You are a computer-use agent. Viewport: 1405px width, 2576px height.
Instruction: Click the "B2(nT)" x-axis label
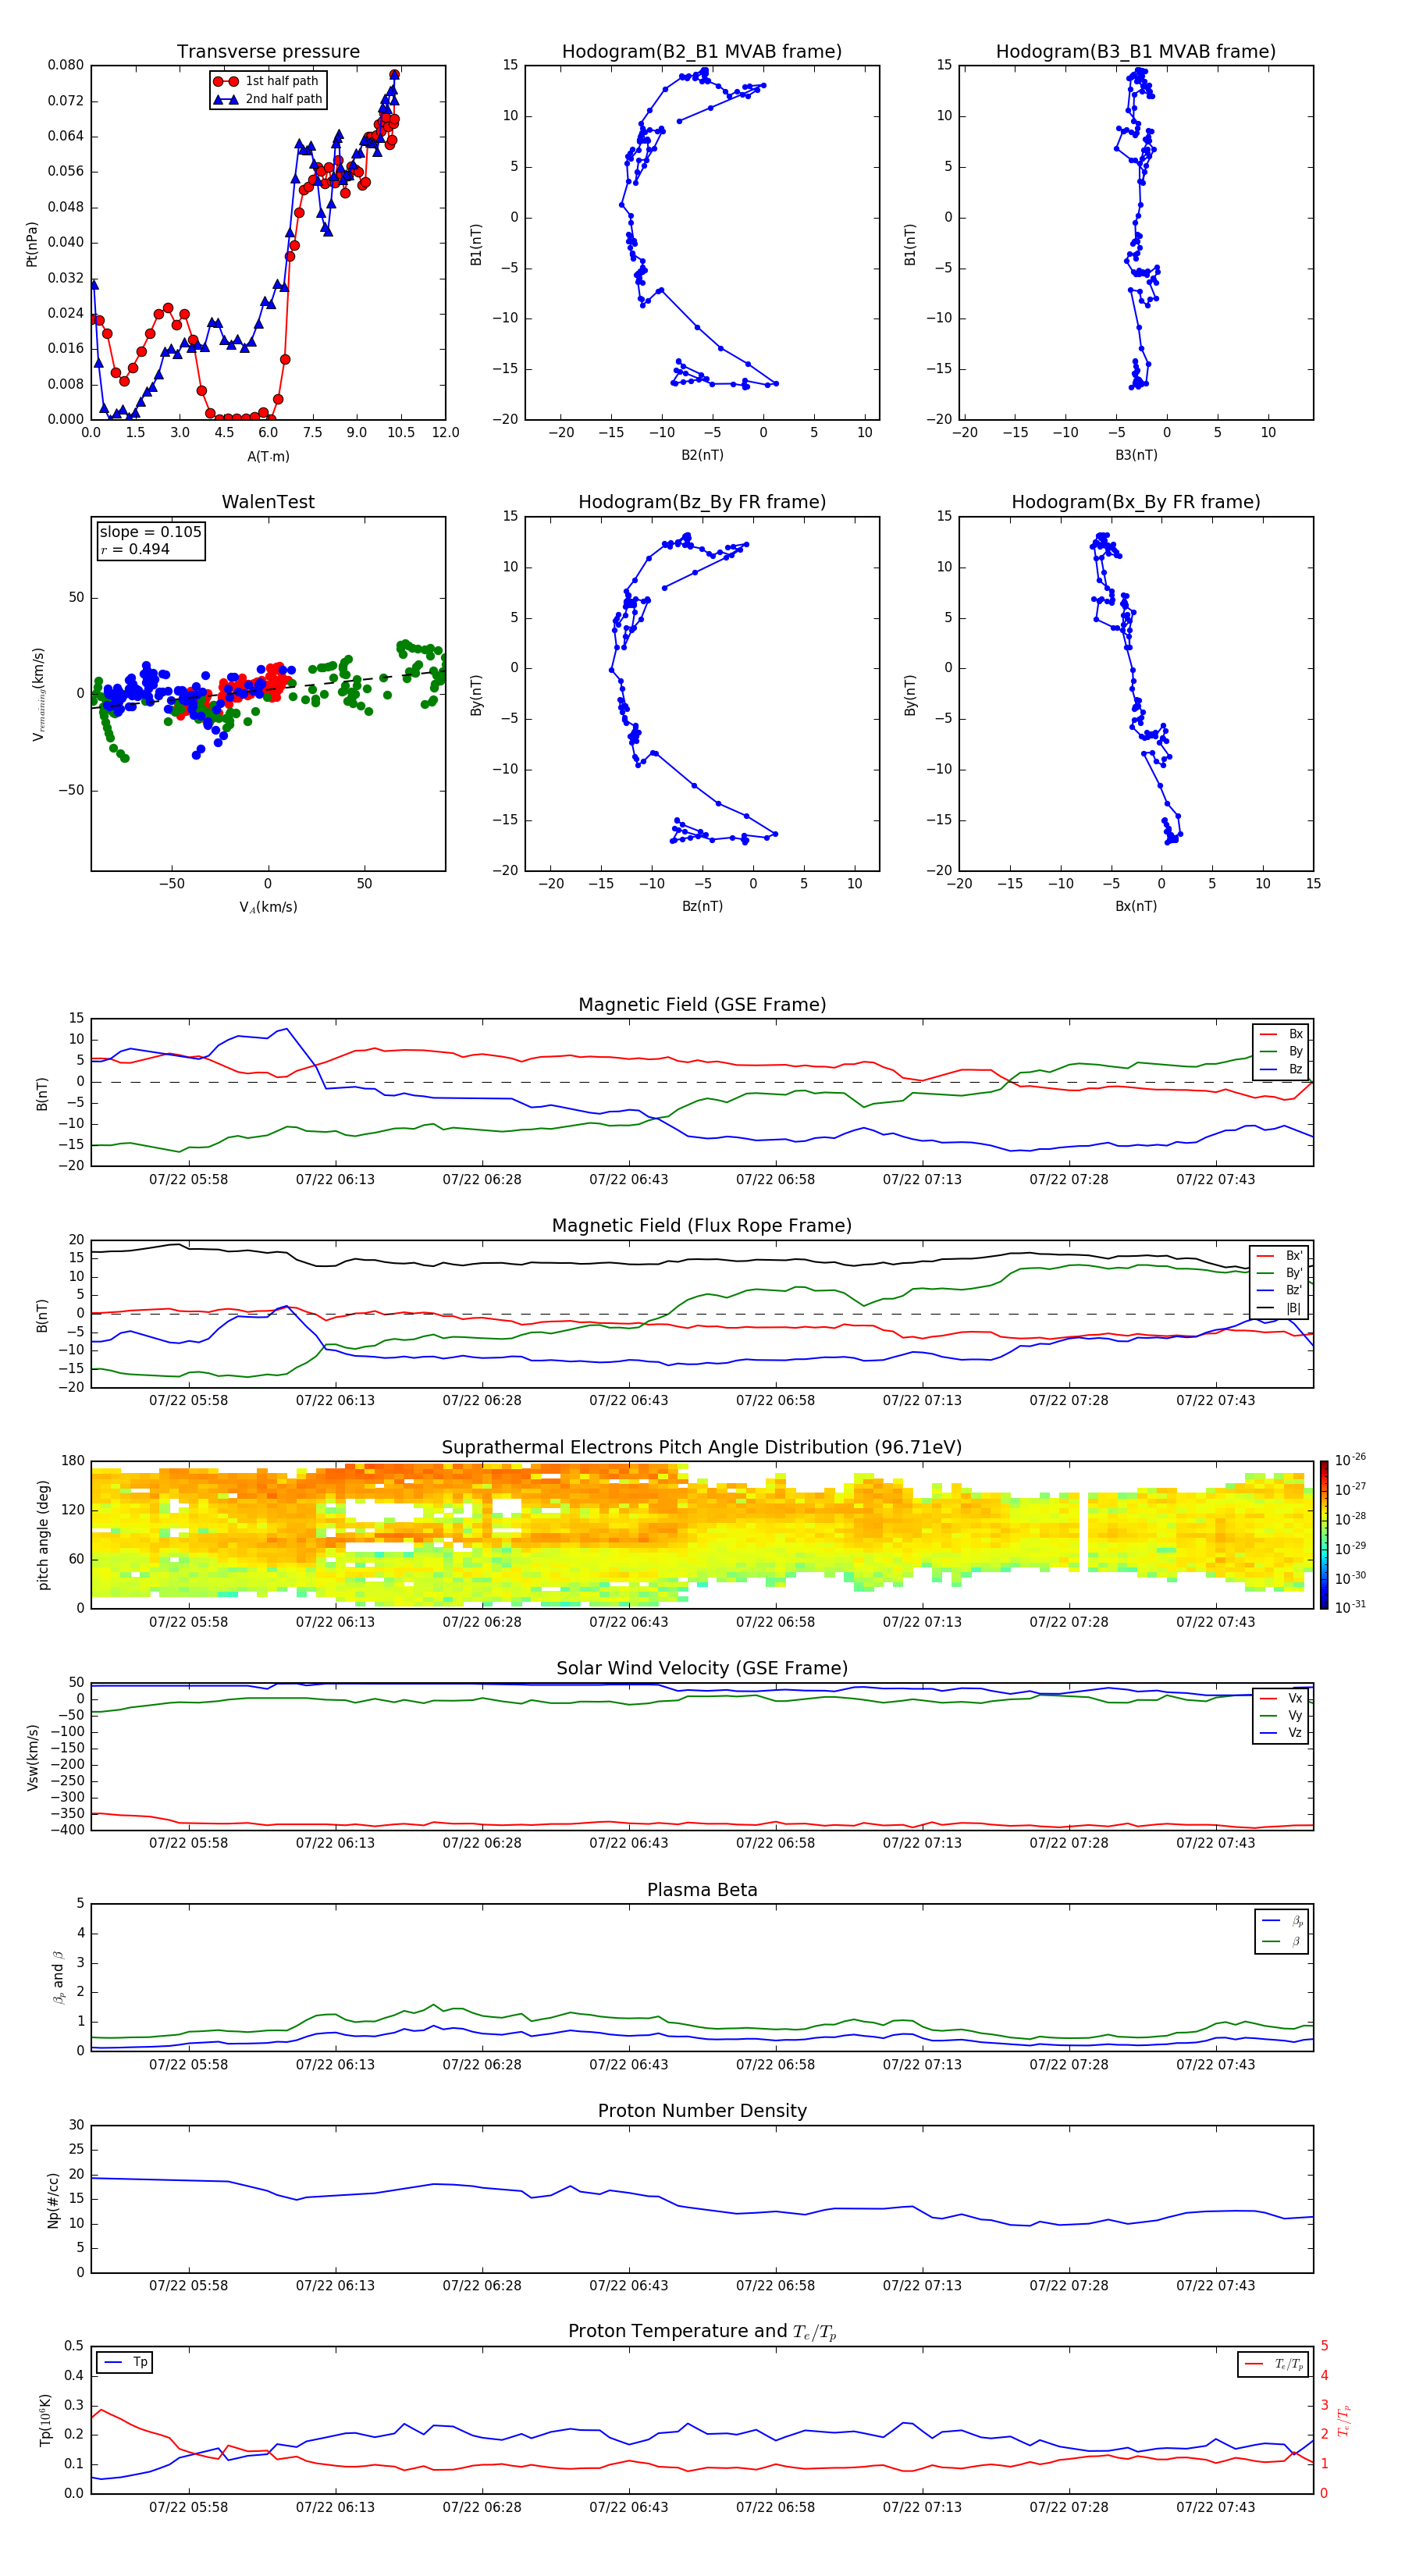click(x=702, y=455)
